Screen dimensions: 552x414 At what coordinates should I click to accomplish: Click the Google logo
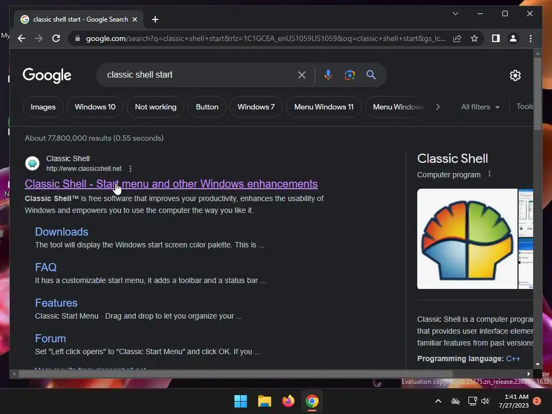(47, 75)
